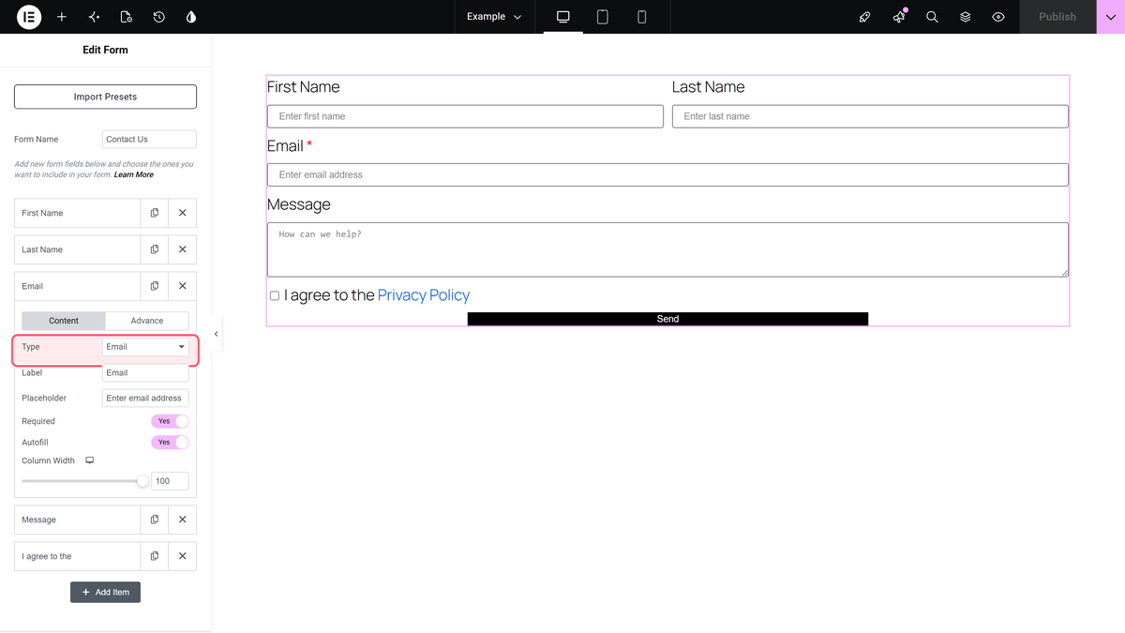
Task: Remove the Last Name field item
Action: click(183, 249)
